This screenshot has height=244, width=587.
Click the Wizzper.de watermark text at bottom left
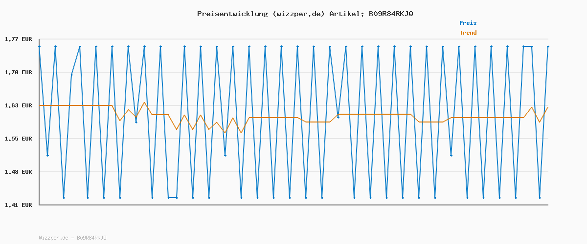click(x=72, y=238)
